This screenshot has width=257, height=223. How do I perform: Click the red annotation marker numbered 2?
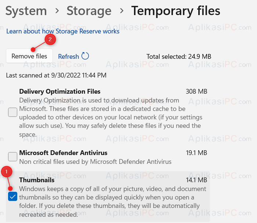(50, 39)
